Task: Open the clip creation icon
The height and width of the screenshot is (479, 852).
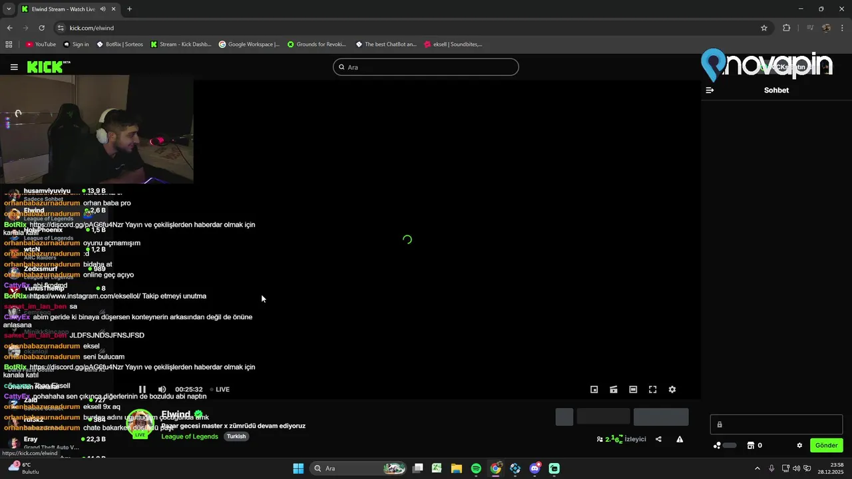Action: [x=614, y=390]
